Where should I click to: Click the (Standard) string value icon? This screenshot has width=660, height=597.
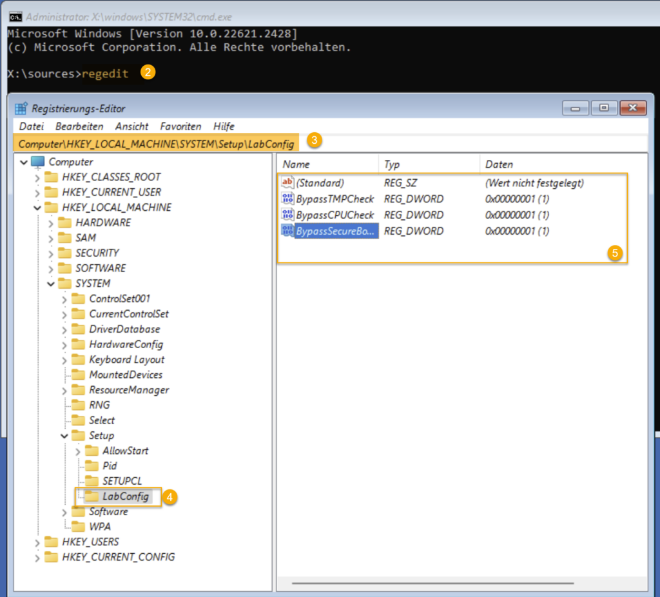tap(287, 183)
